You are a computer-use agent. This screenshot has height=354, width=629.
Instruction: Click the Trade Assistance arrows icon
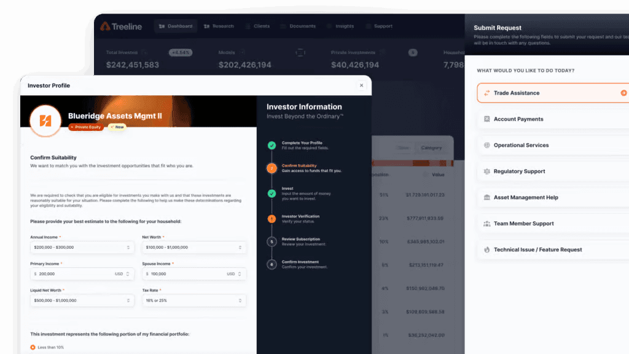486,93
